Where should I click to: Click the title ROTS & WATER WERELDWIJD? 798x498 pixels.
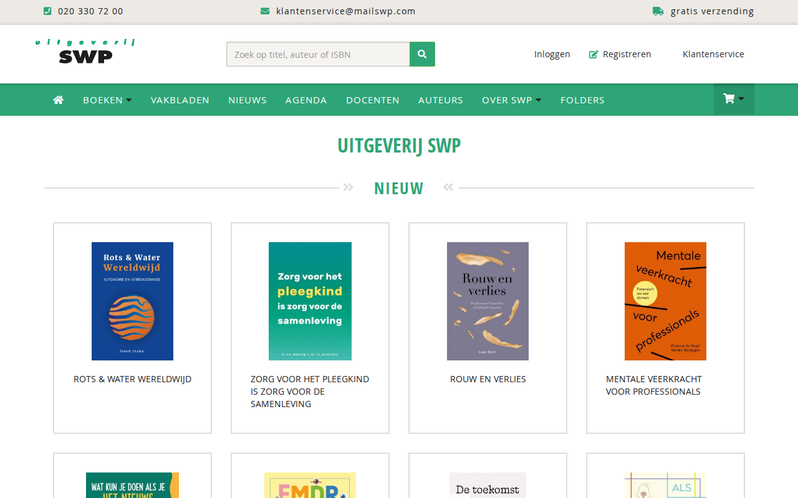point(132,379)
